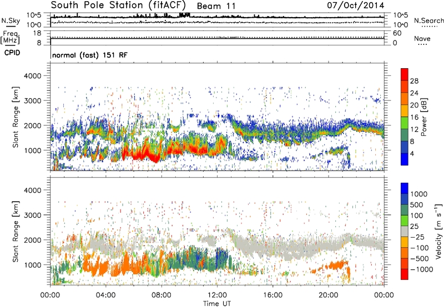
Task: Select the '12' value on Power scale
Action: [414, 130]
